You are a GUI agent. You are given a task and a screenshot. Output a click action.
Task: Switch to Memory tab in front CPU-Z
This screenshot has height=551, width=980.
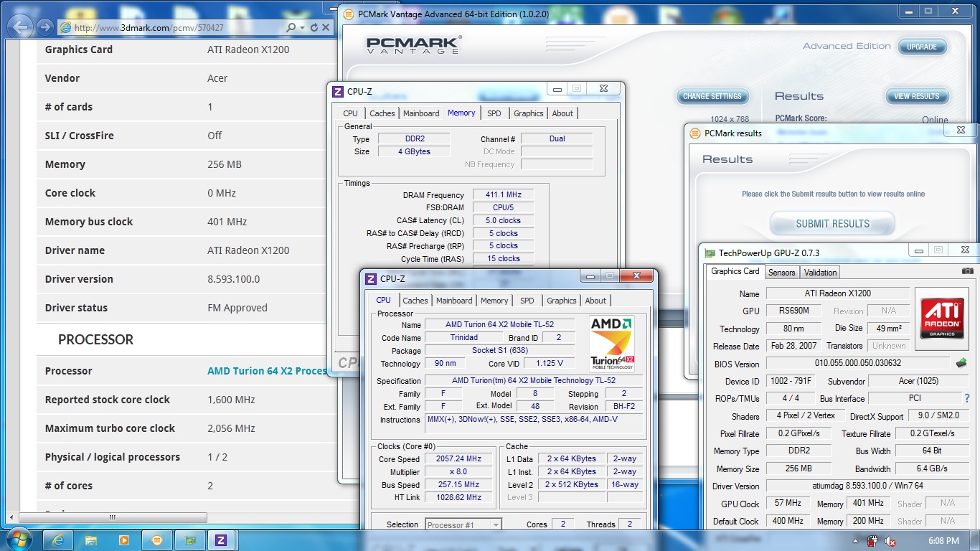click(x=494, y=301)
